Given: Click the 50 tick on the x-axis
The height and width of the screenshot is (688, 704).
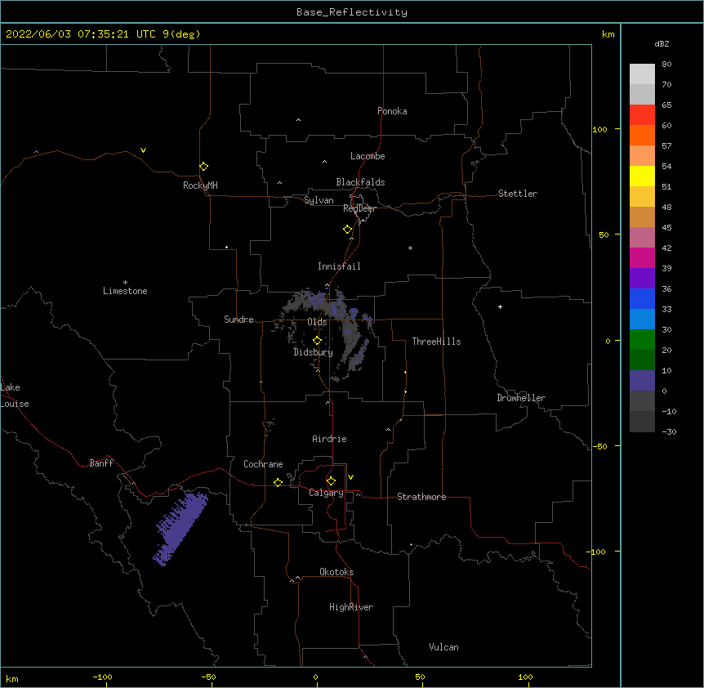Looking at the screenshot, I should (x=420, y=677).
